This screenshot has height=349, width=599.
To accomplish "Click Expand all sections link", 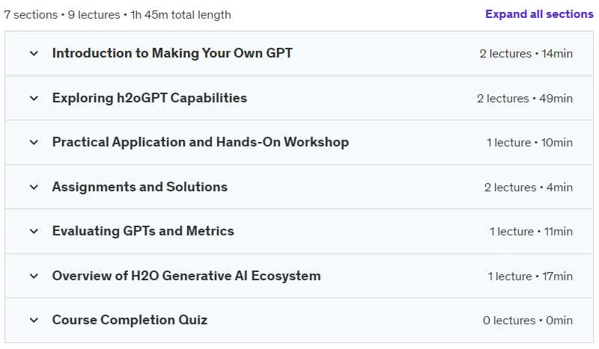I will tap(539, 14).
